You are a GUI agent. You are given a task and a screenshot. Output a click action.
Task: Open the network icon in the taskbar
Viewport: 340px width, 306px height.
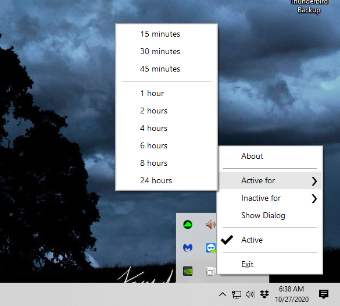(237, 294)
